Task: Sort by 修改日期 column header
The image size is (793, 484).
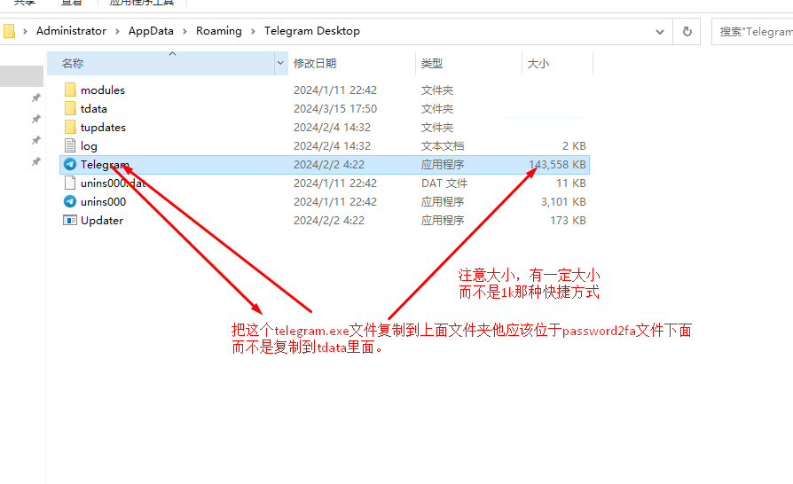Action: click(x=351, y=63)
